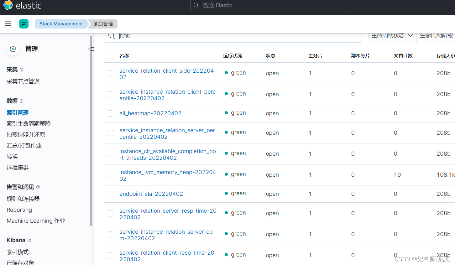Check the service_relation_server_resp_time row checkbox

click(x=110, y=213)
